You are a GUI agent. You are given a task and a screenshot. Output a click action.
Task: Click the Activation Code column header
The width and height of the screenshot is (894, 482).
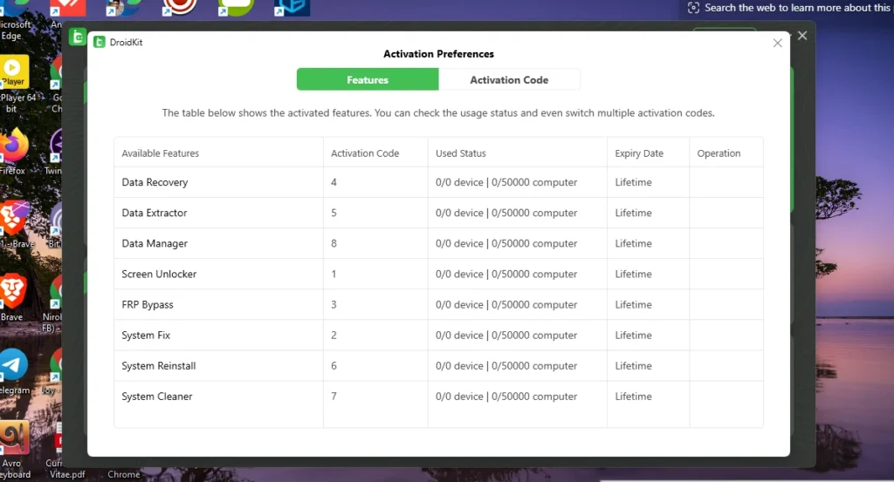(x=365, y=153)
